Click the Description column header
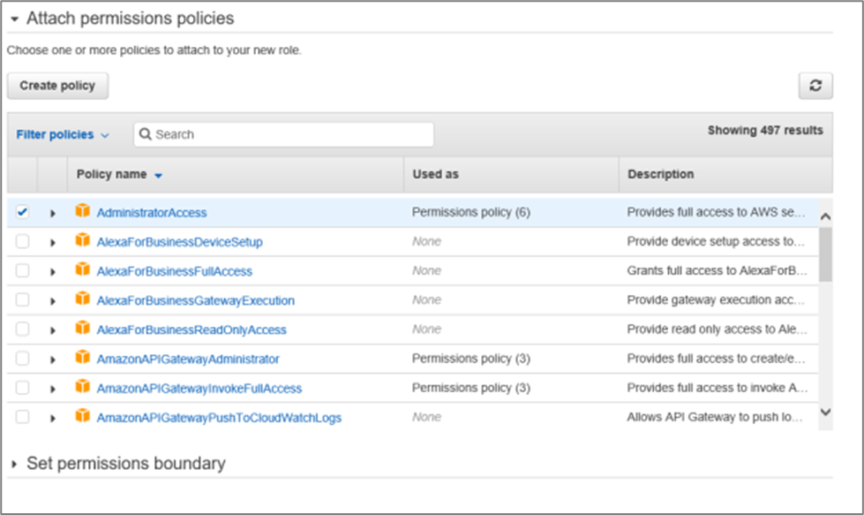 pyautogui.click(x=660, y=175)
